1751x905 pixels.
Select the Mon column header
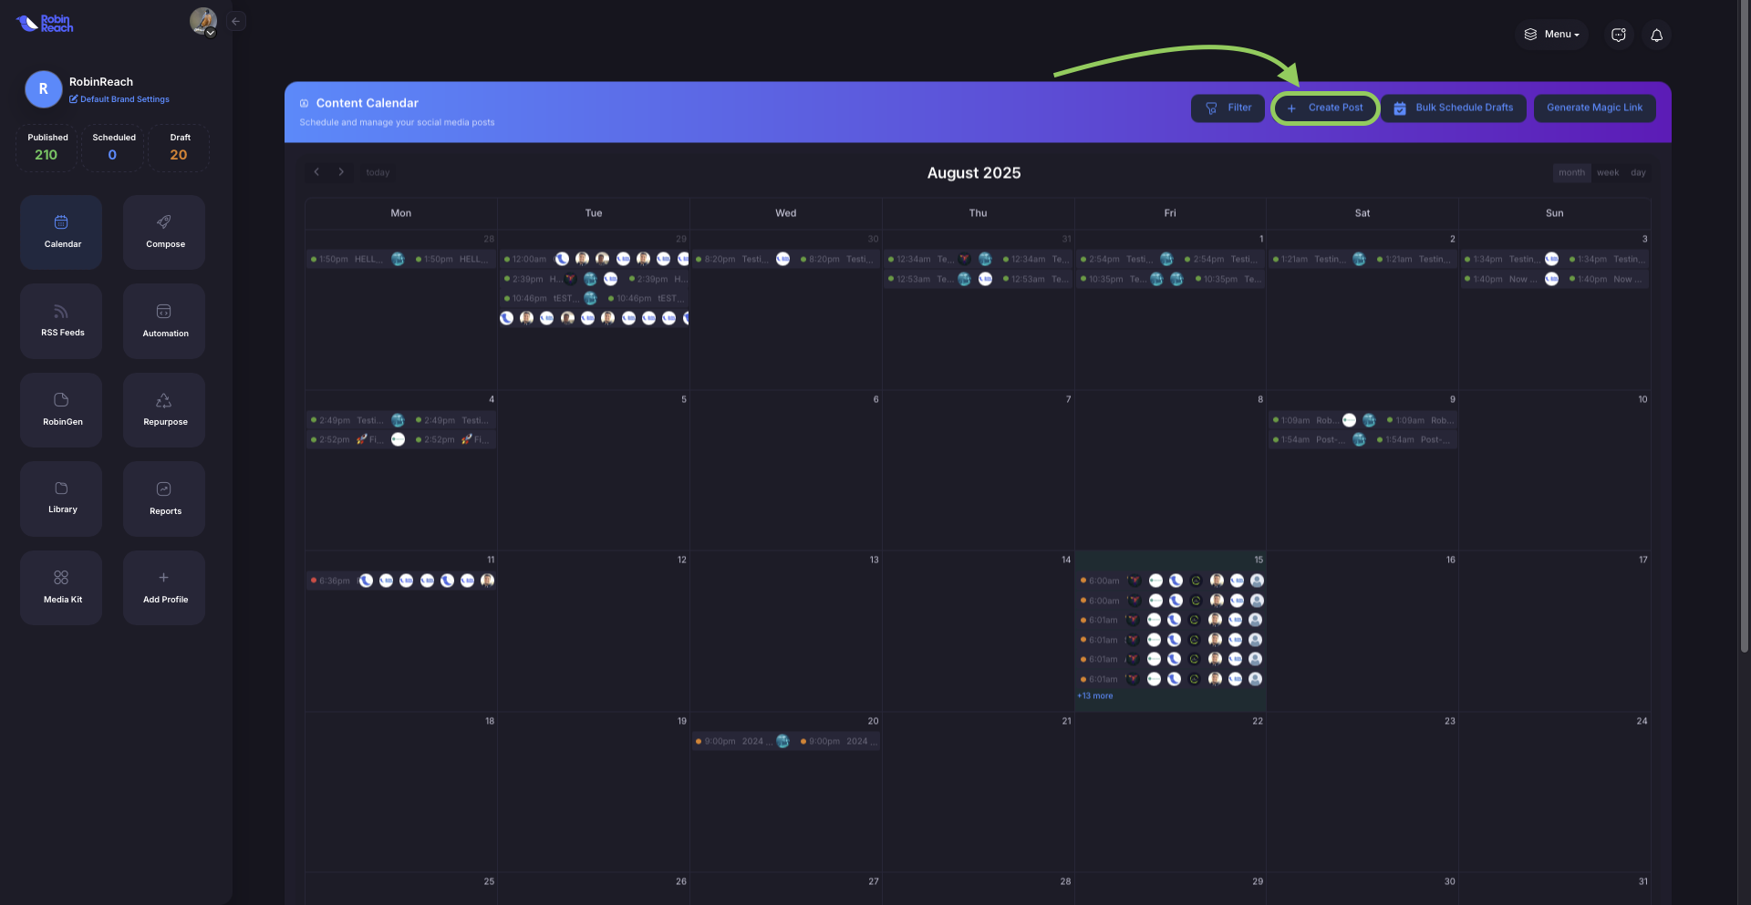tap(401, 213)
